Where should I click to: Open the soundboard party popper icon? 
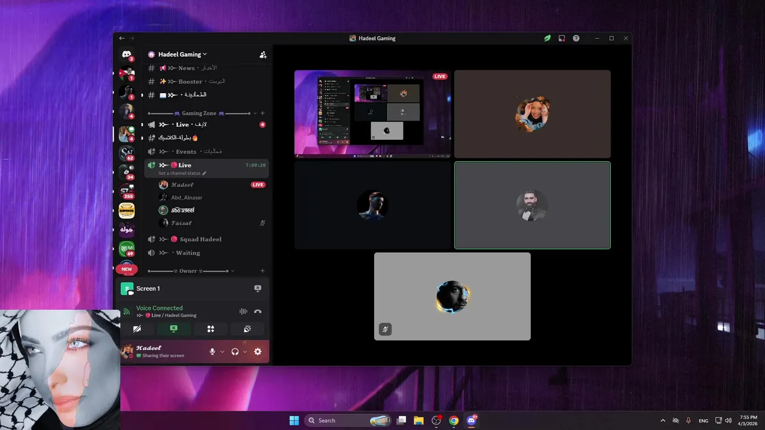247,329
